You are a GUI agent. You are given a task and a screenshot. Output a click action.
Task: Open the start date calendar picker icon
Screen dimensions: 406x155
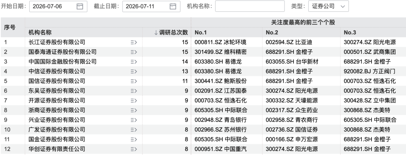click(80, 6)
